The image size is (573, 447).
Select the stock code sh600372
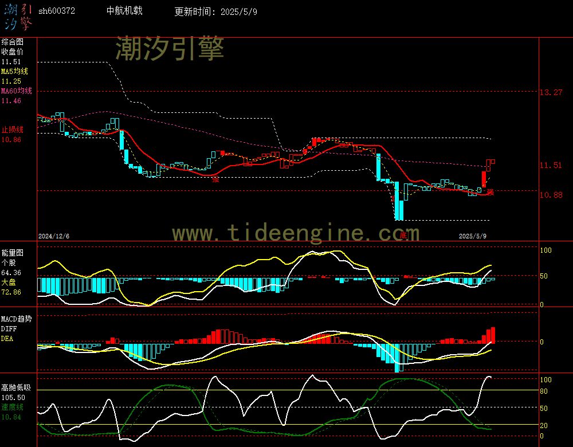coord(57,11)
